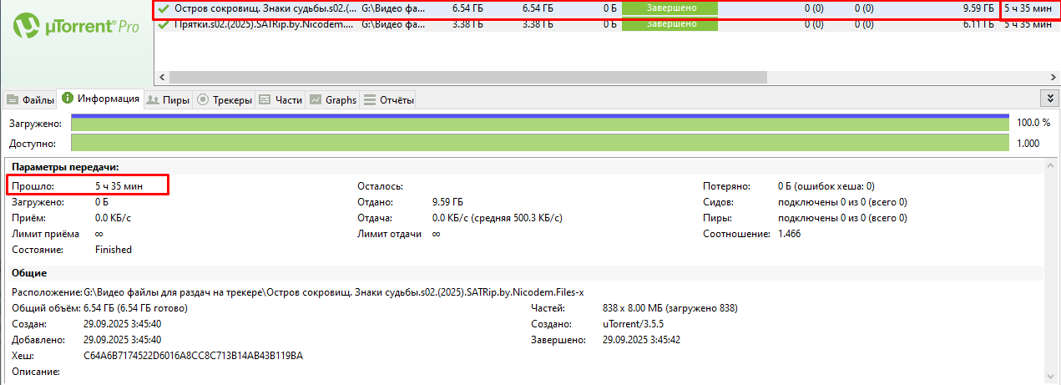The width and height of the screenshot is (1061, 385).
Task: Click the round icon of Трекеры tab
Action: (203, 100)
